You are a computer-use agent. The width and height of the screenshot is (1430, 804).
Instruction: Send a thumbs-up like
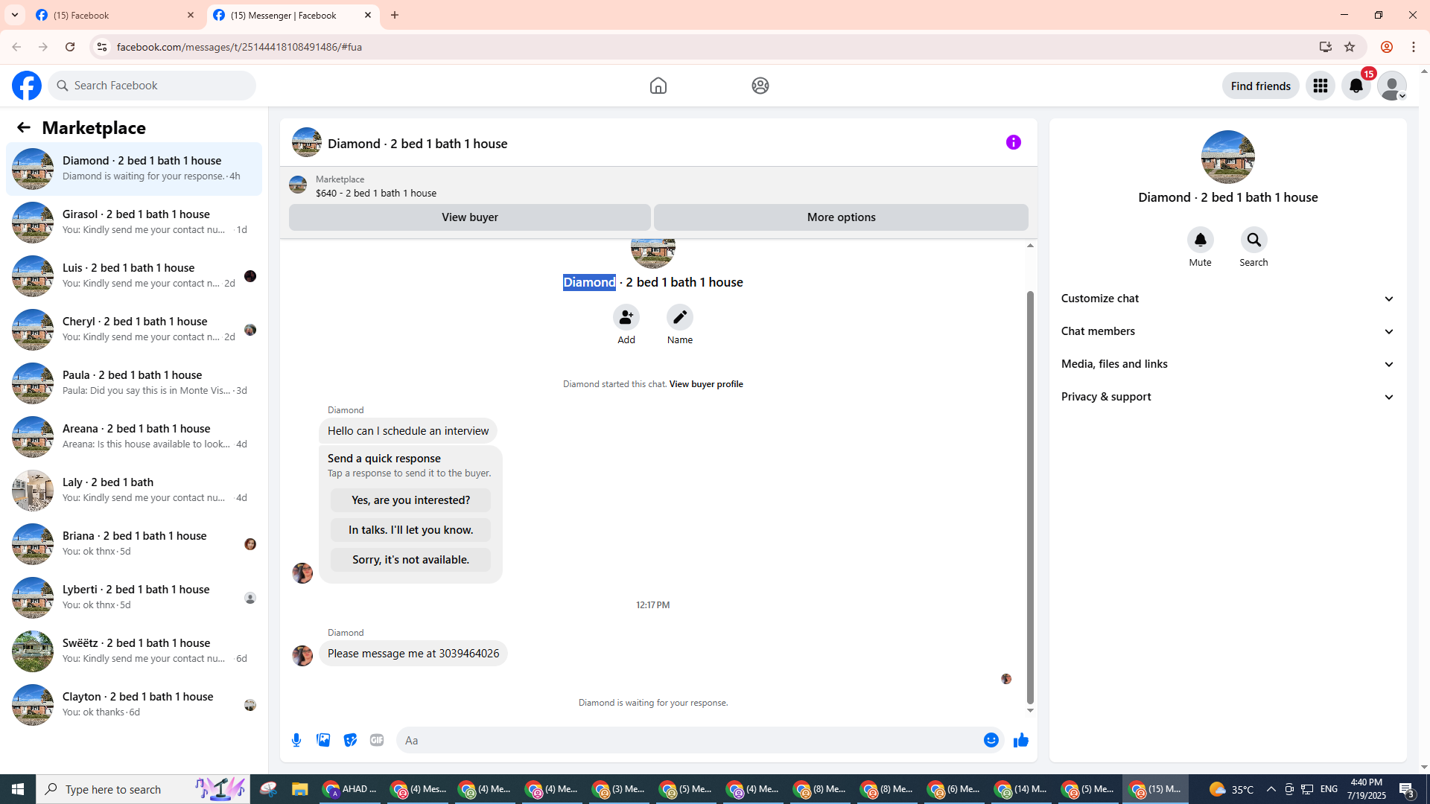click(1020, 740)
